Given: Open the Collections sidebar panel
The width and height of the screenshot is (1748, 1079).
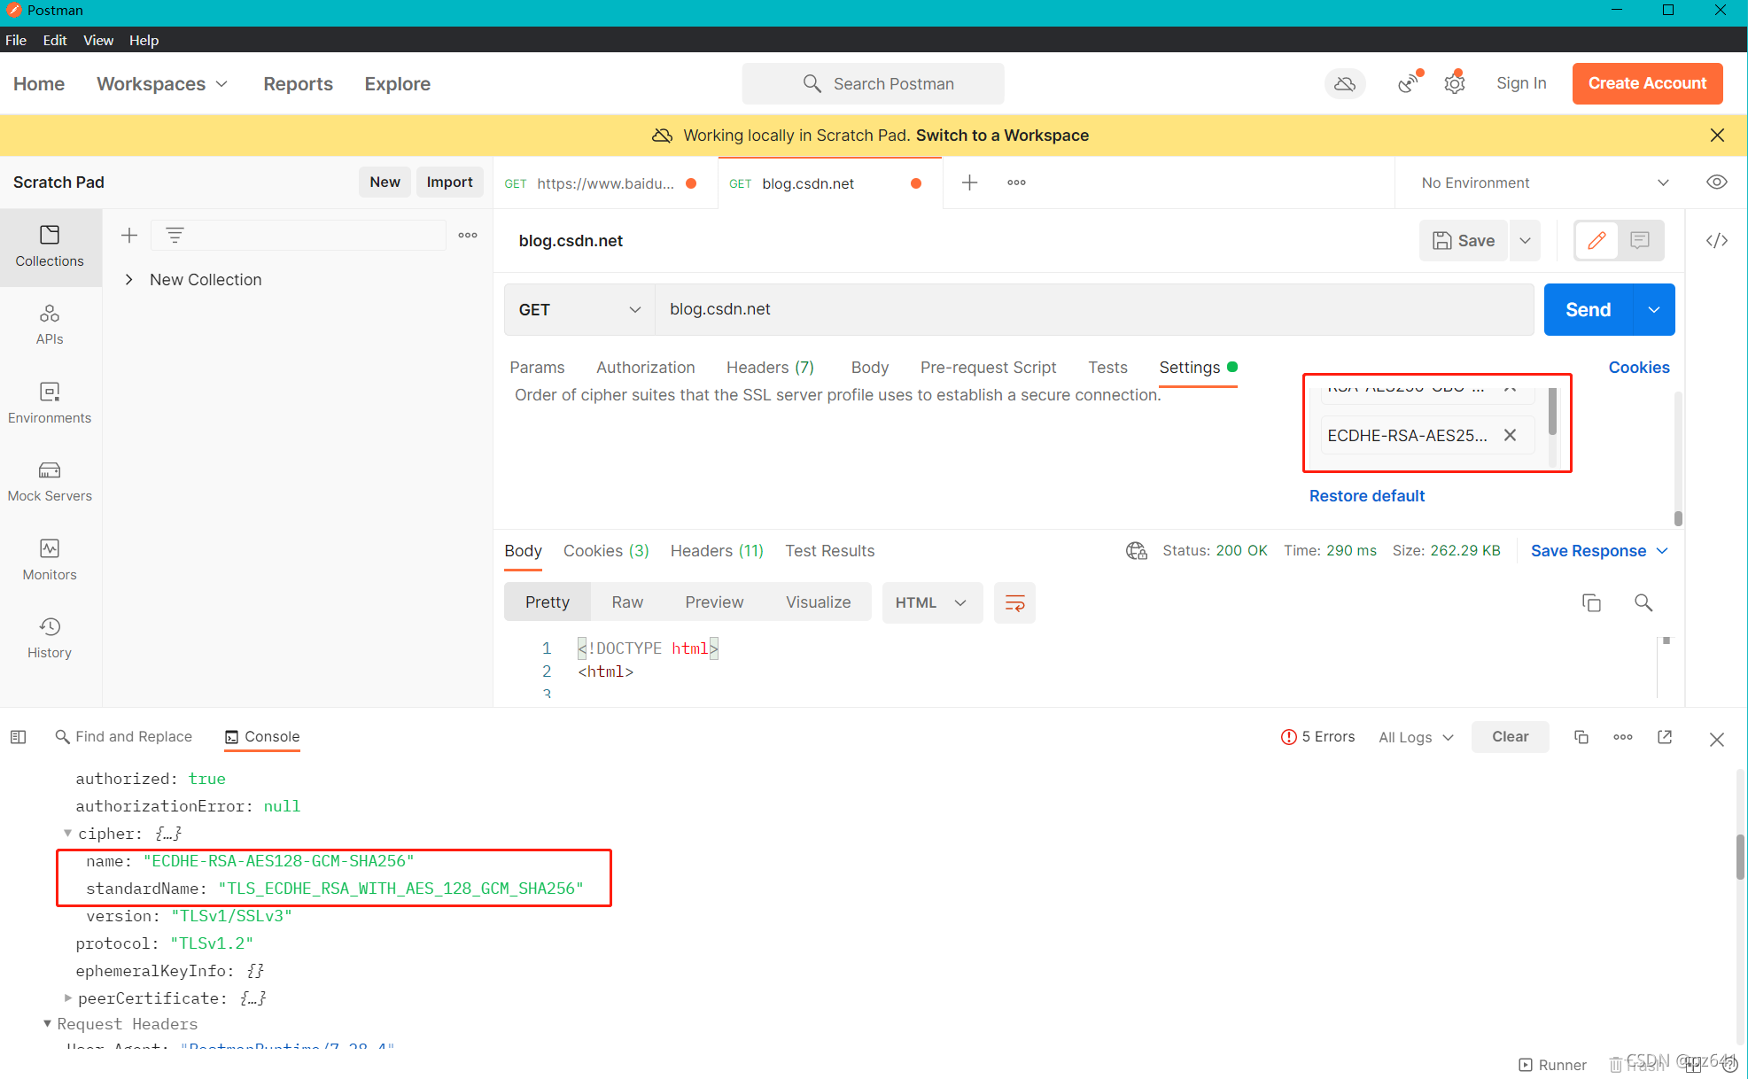Looking at the screenshot, I should point(50,247).
